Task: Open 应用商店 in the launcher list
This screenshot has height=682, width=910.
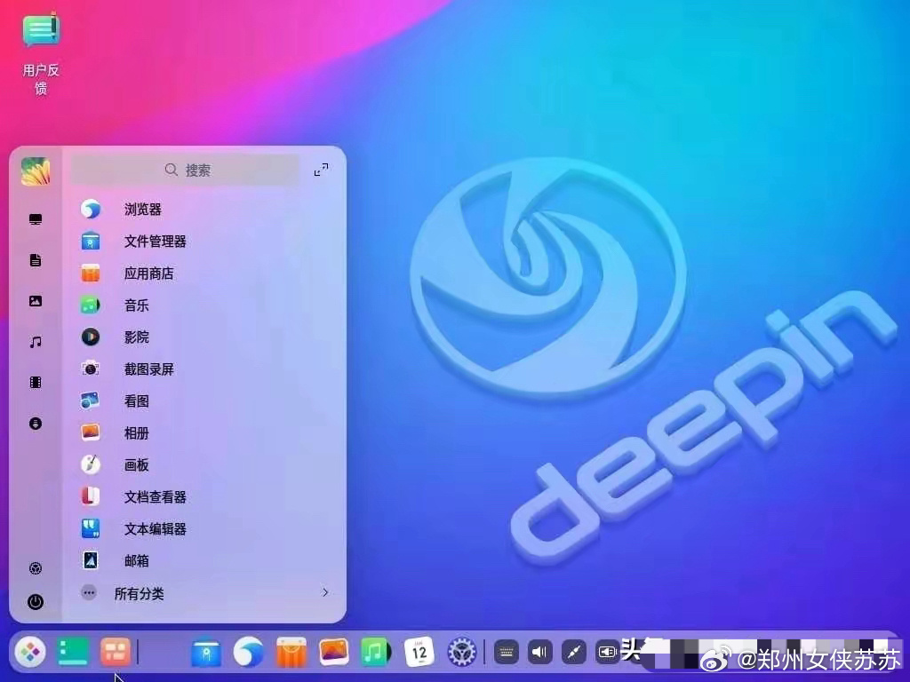Action: (x=204, y=274)
